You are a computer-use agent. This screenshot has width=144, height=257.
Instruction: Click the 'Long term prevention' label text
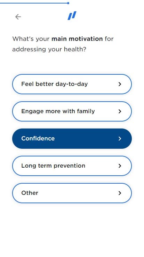click(x=53, y=166)
